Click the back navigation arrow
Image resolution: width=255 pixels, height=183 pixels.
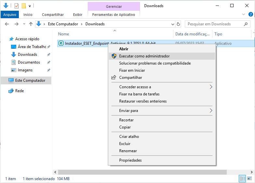pyautogui.click(x=6, y=24)
